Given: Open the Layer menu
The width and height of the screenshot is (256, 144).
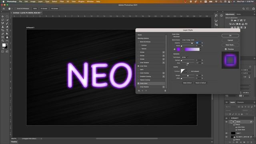Looking at the screenshot, I should [x=40, y=2].
